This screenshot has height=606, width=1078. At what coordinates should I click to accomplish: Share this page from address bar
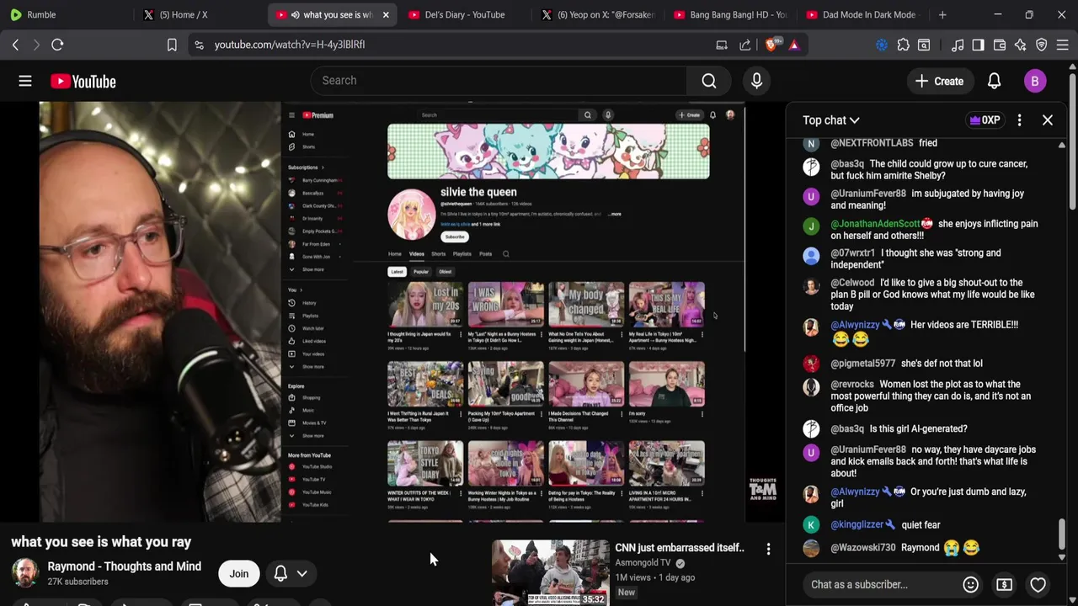(745, 45)
